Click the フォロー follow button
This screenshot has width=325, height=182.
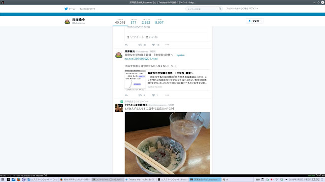[x=254, y=21]
